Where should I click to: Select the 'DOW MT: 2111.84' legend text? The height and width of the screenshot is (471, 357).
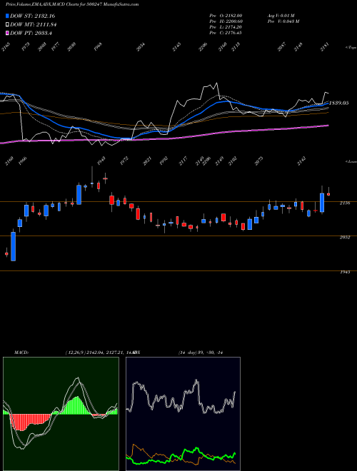pos(34,25)
